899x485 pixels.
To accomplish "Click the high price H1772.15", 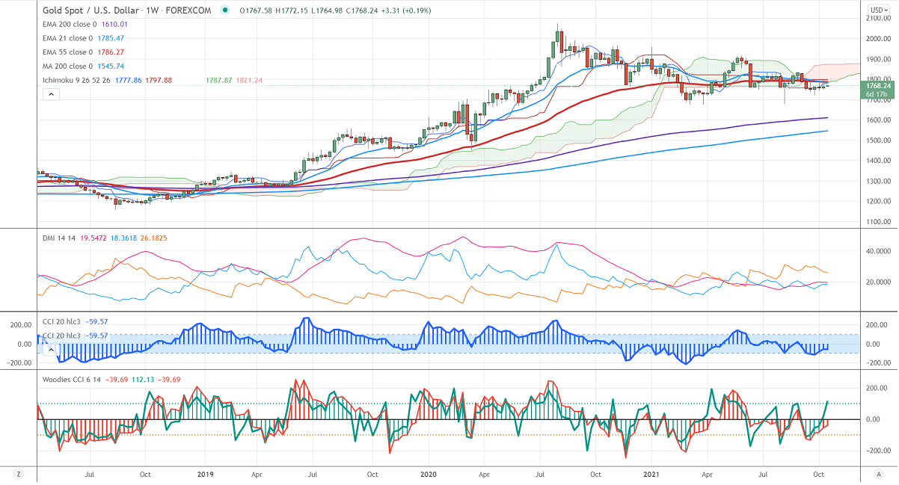I will coord(292,11).
